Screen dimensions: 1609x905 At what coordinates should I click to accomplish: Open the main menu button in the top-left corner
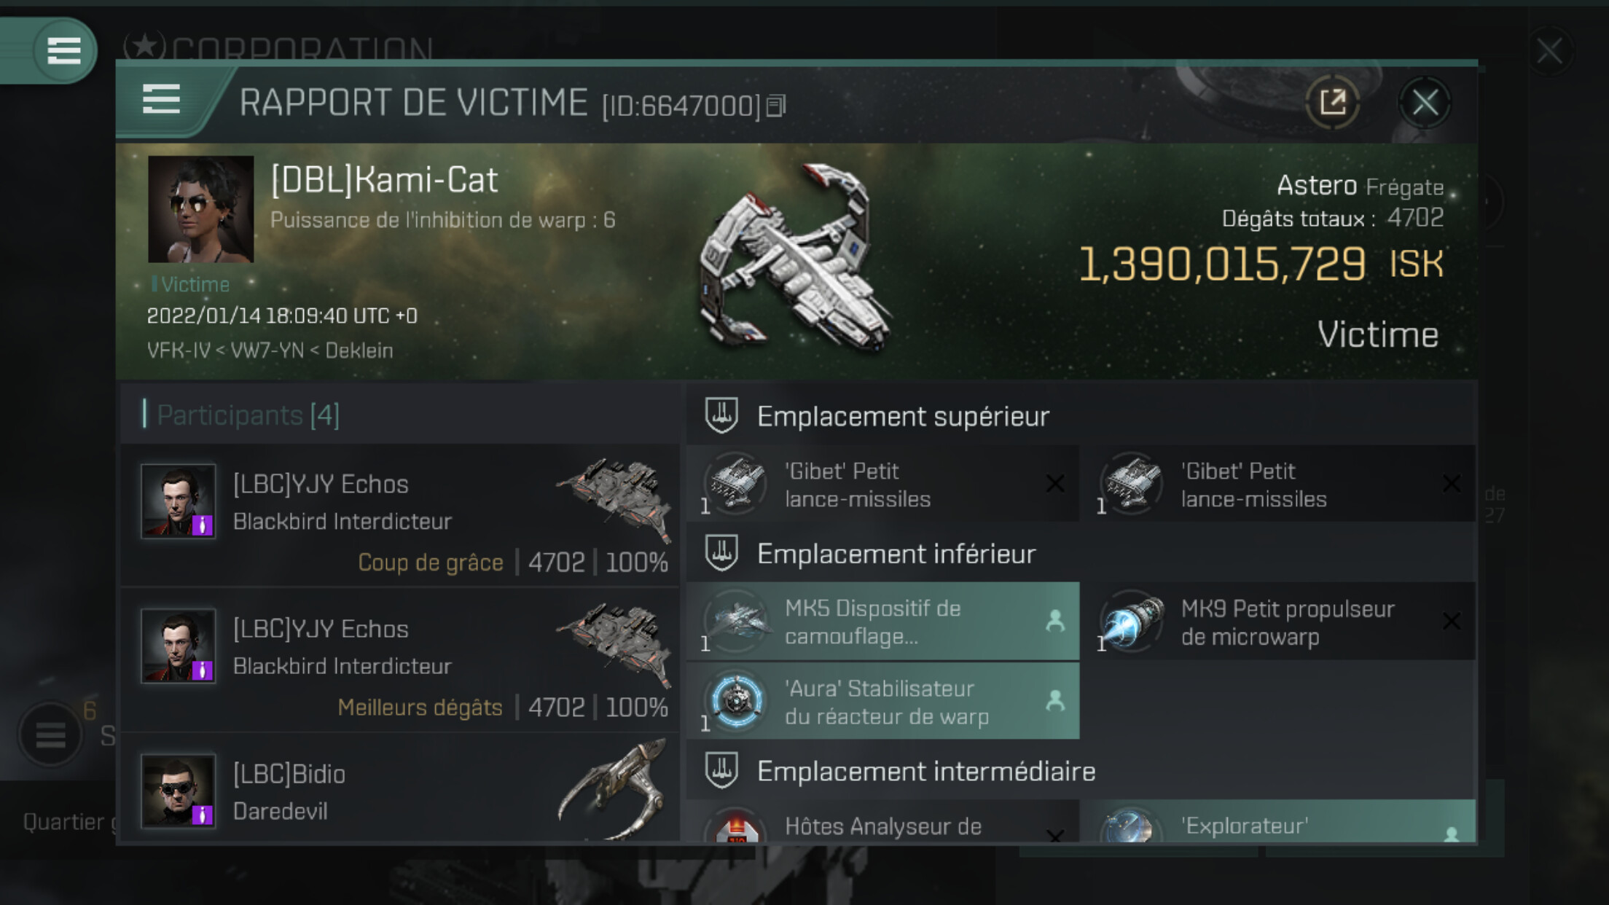pyautogui.click(x=63, y=51)
